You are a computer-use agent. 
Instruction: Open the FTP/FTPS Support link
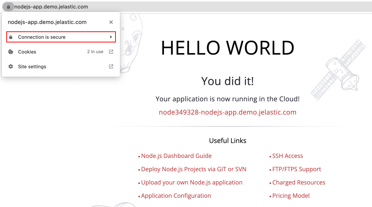(297, 169)
